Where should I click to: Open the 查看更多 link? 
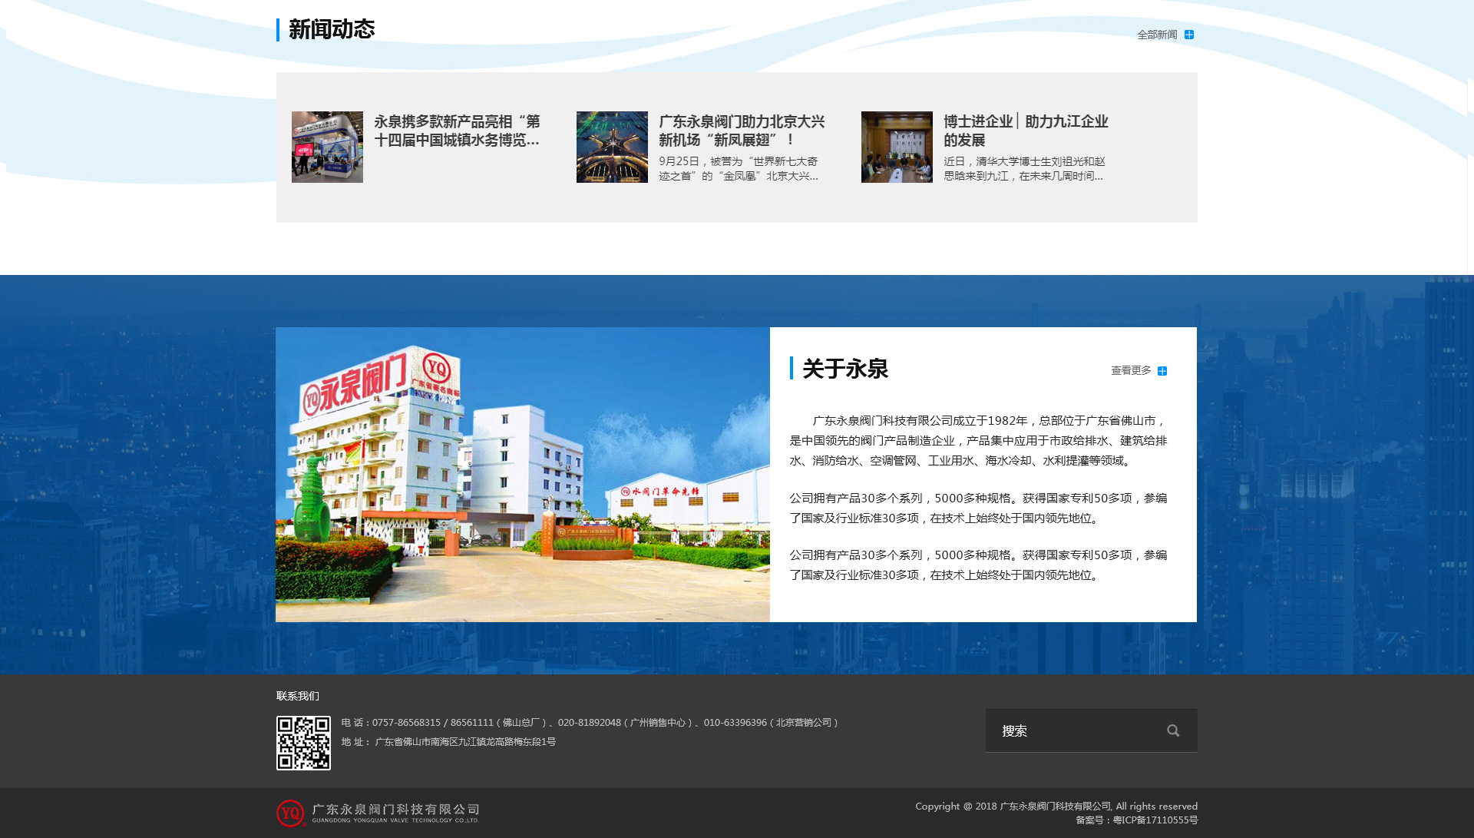(x=1131, y=370)
